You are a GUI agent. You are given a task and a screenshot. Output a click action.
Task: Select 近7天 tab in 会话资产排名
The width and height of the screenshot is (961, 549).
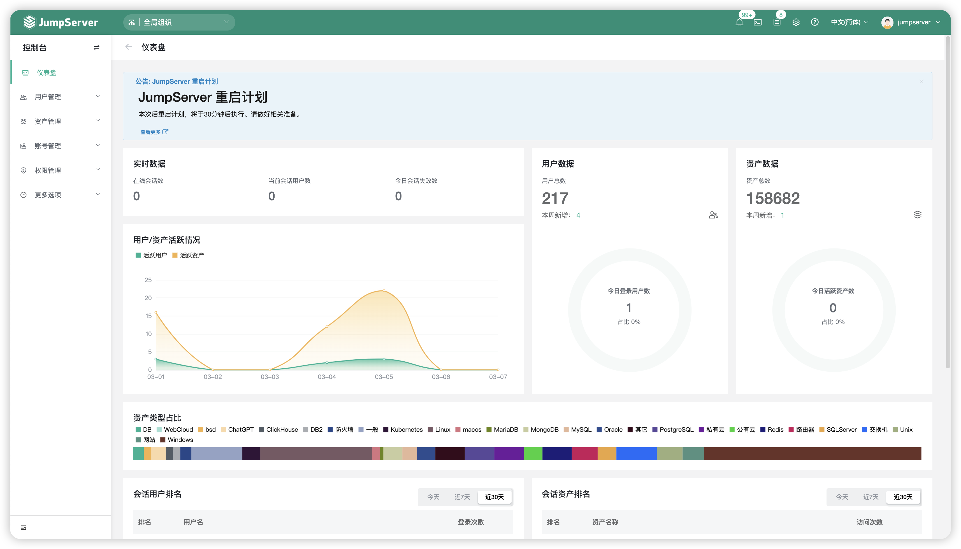tap(871, 497)
